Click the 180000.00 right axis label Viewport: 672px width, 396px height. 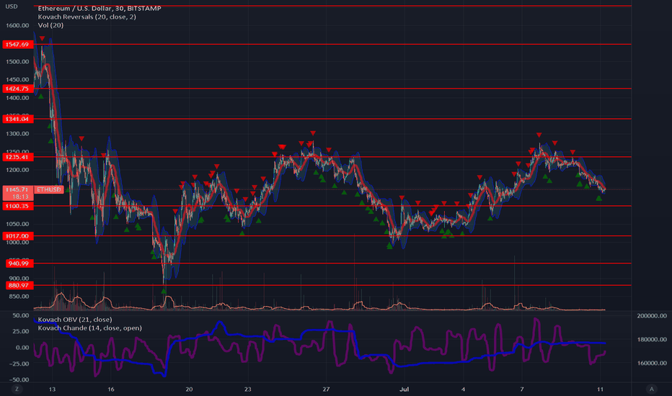(x=651, y=340)
